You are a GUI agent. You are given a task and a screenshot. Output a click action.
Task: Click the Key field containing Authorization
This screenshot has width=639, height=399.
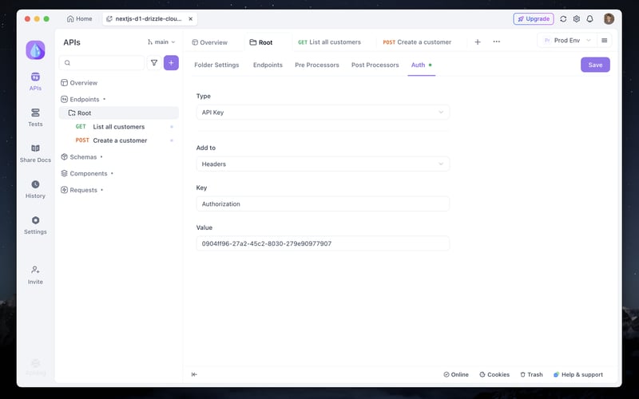(x=323, y=204)
